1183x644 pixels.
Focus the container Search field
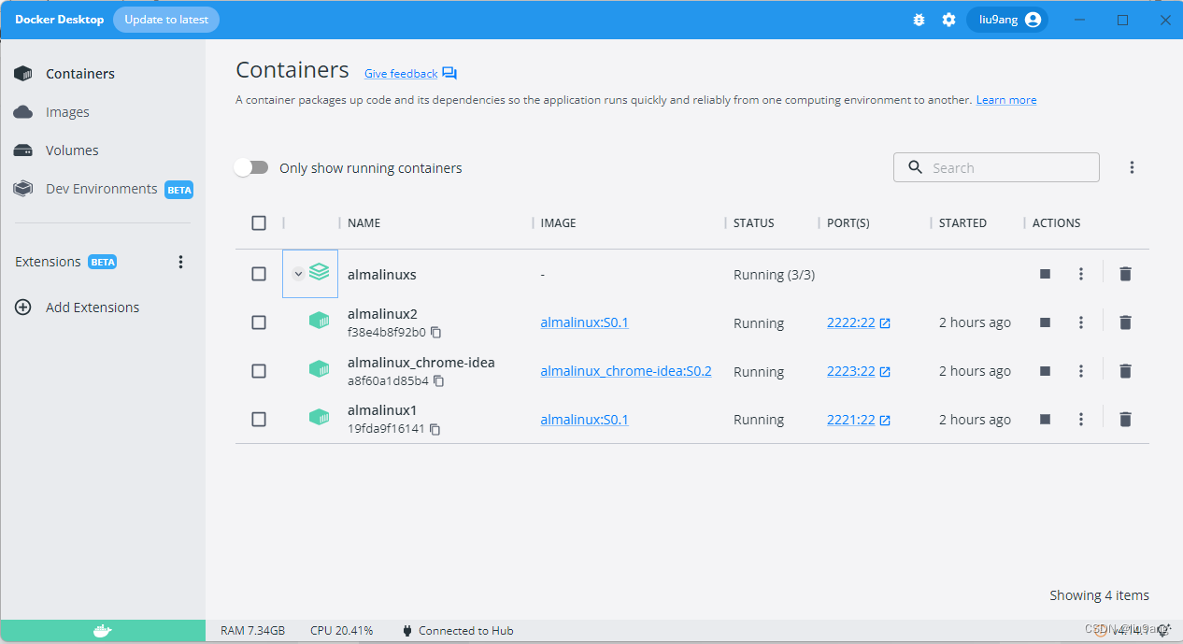(996, 167)
